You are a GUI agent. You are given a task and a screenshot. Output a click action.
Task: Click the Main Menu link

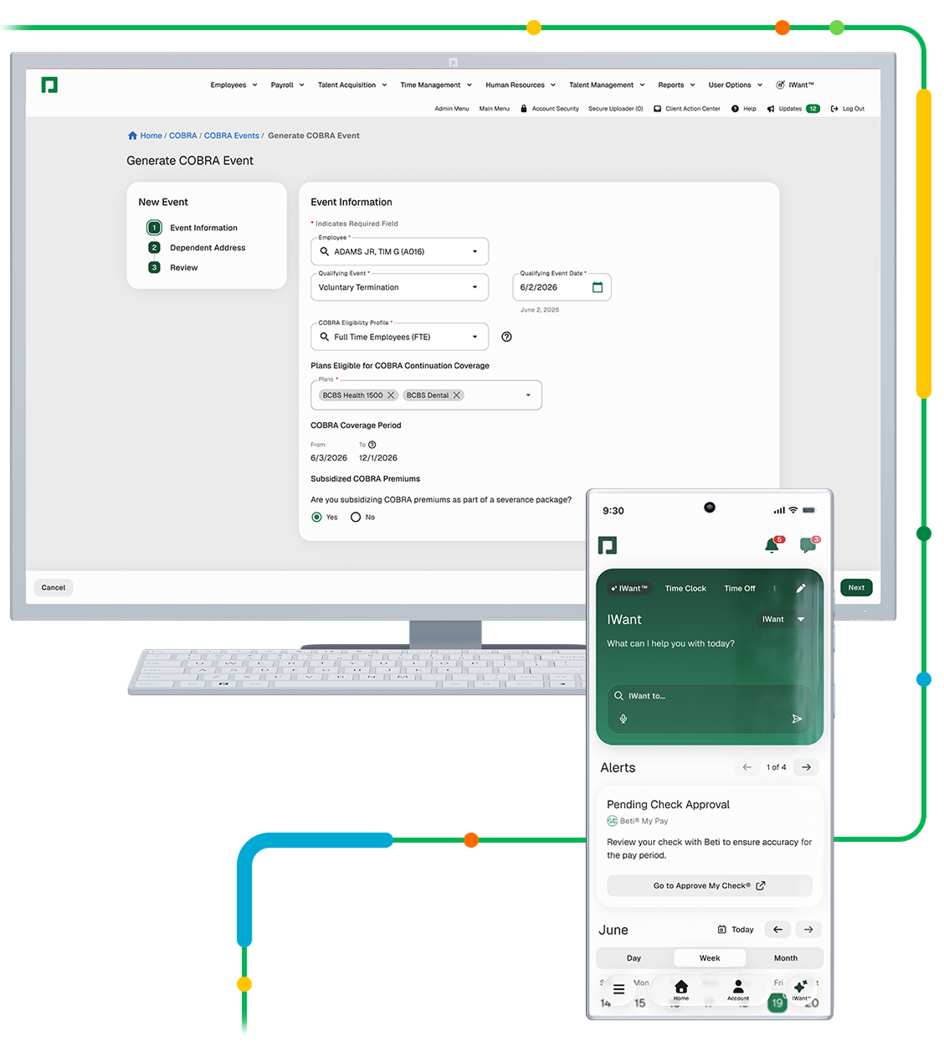(x=495, y=109)
